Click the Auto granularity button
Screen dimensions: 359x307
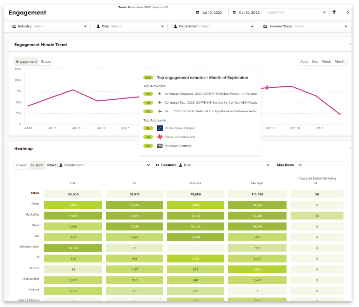(x=304, y=61)
